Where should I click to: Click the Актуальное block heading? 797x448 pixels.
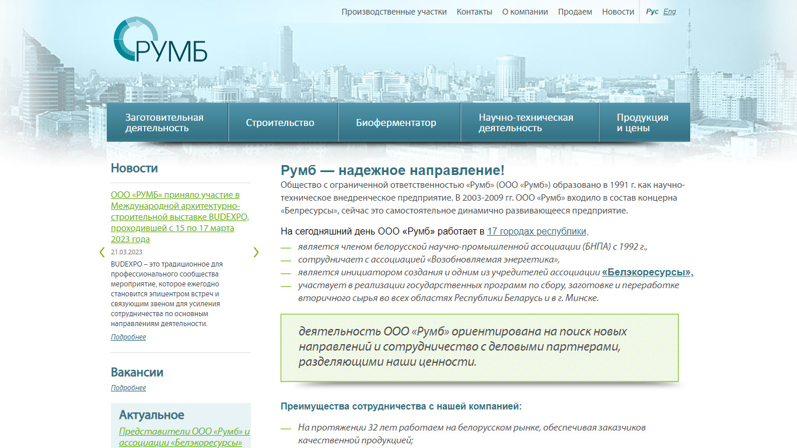click(x=152, y=415)
